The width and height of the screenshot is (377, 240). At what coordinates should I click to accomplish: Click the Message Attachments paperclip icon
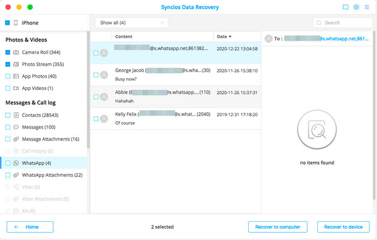(x=16, y=139)
